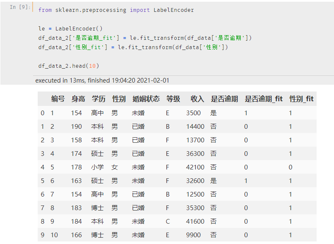The width and height of the screenshot is (334, 244).
Task: Click height cell 184
Action: click(x=76, y=222)
